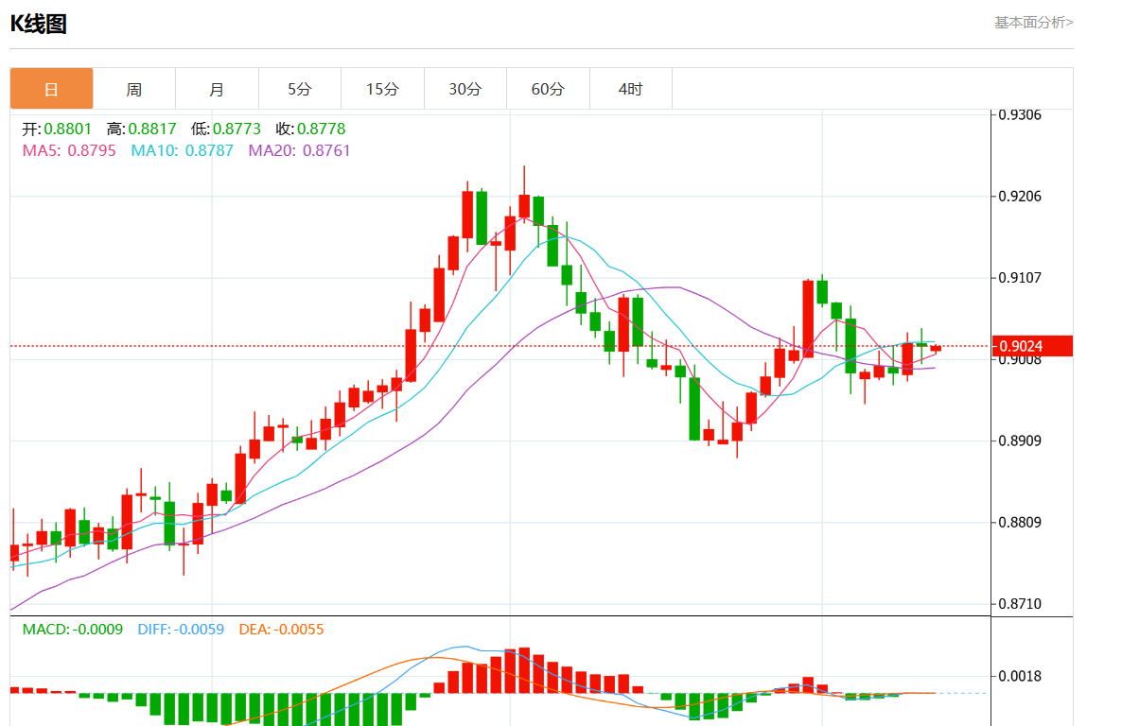
Task: Click the MA5: 0.8795 legend
Action: pyautogui.click(x=69, y=150)
